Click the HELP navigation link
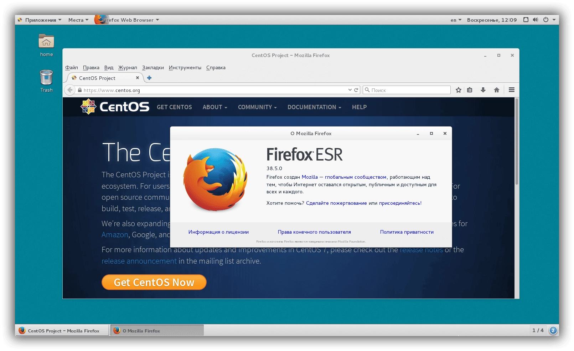 coord(359,107)
